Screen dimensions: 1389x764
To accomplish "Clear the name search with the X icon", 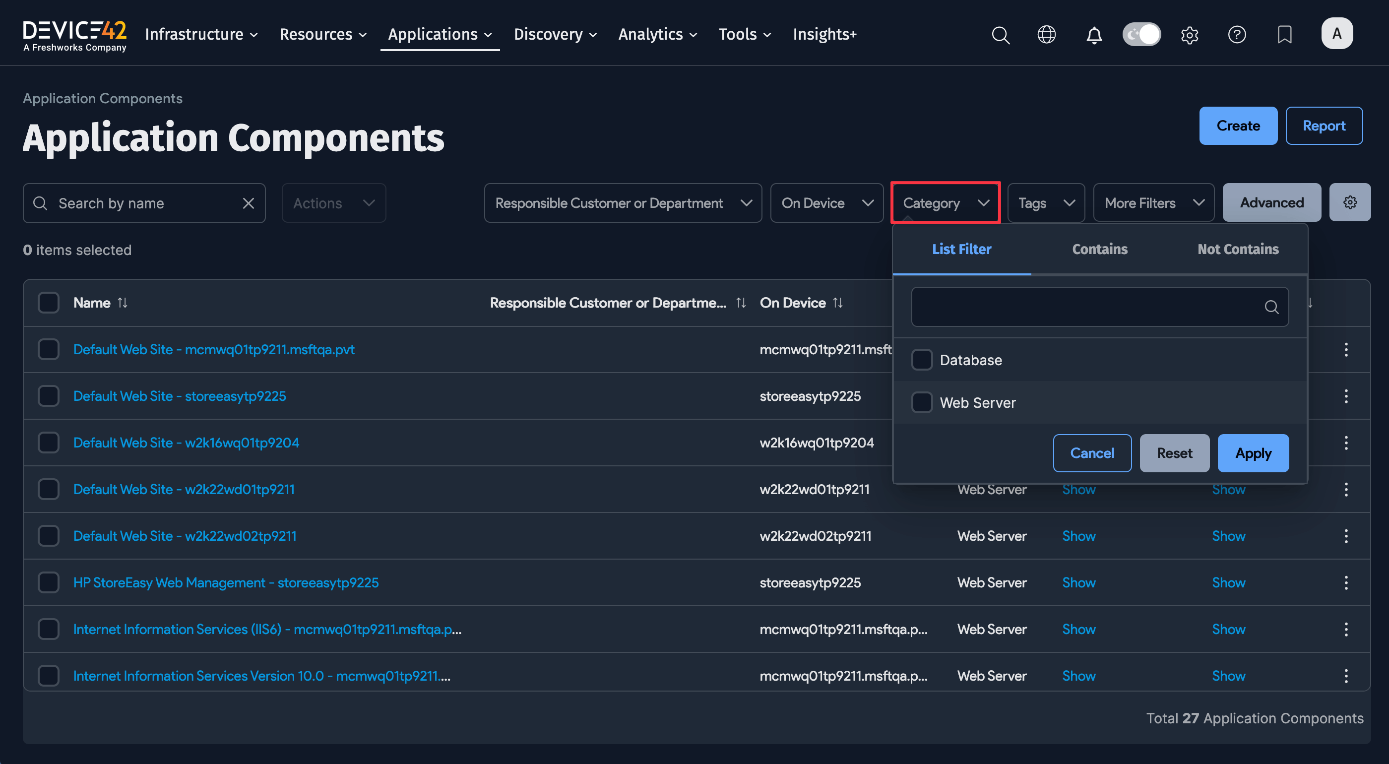I will [249, 203].
